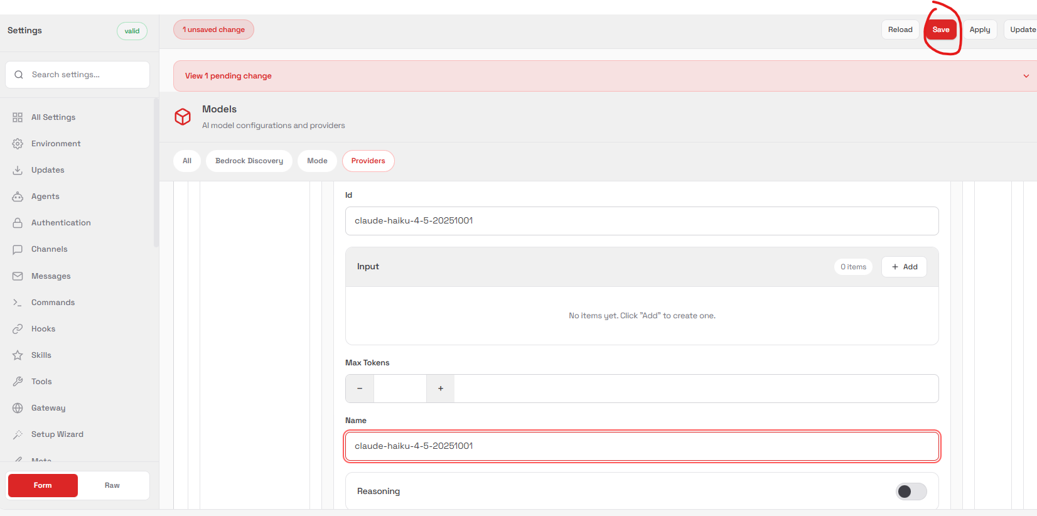View 1 pending change banner
The height and width of the screenshot is (516, 1037).
[x=605, y=76]
